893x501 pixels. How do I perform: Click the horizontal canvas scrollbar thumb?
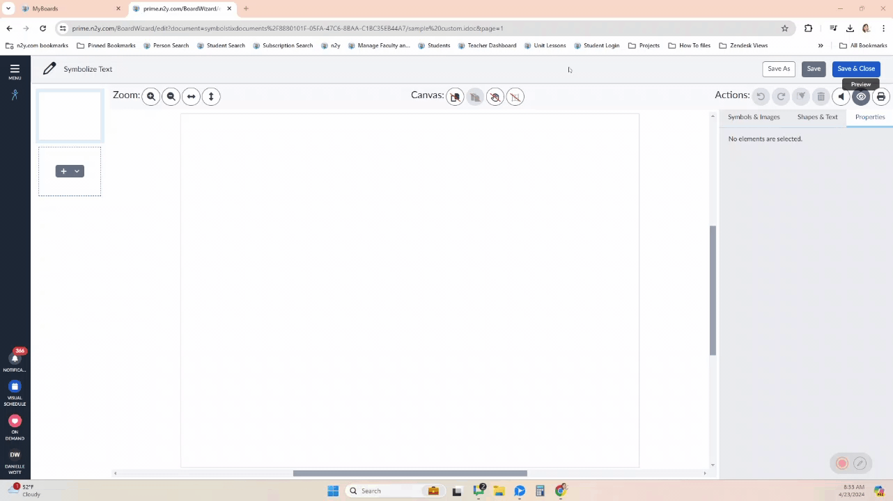tap(410, 473)
